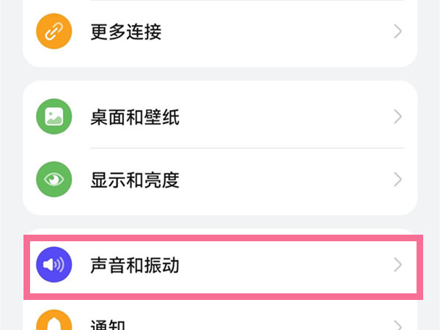Expand 桌面和壁纸 using its right chevron
The width and height of the screenshot is (440, 330).
click(x=397, y=117)
